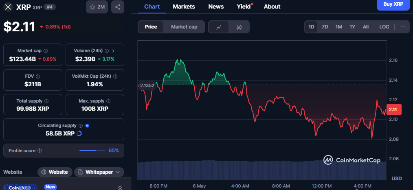Image resolution: width=413 pixels, height=190 pixels.
Task: Click the New badge
Action: 51,187
